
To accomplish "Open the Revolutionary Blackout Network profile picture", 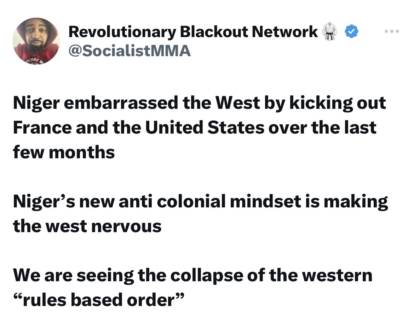I will pyautogui.click(x=36, y=41).
